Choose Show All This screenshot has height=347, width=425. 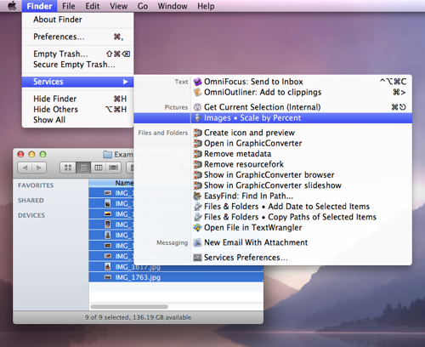click(x=77, y=120)
